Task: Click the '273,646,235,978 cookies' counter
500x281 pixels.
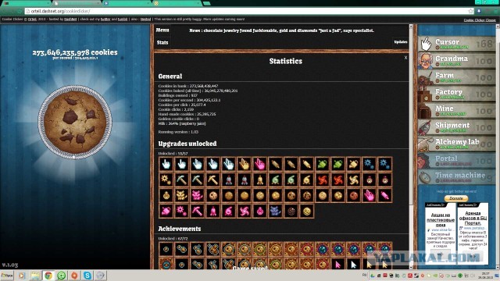Action: coord(75,52)
